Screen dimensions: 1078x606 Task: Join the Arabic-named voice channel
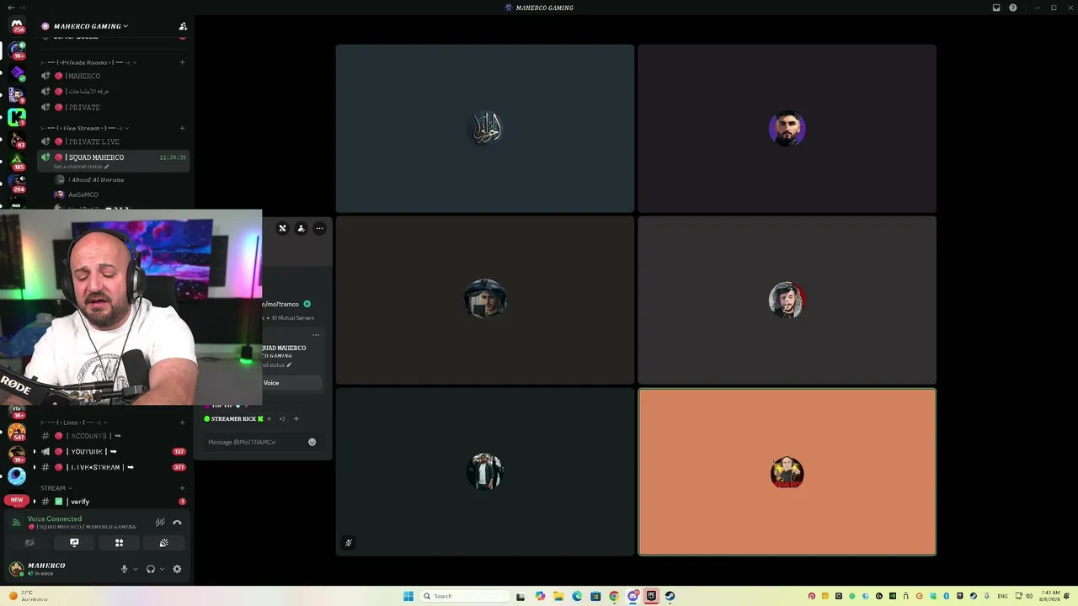tap(113, 91)
